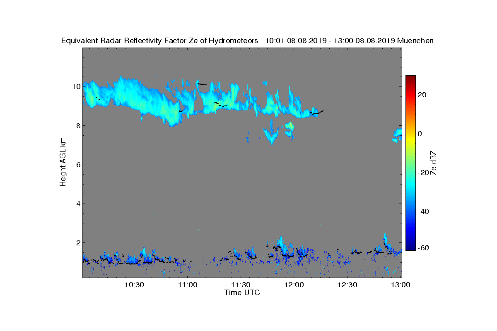
Task: Click the 4 km height tick label
Action: (77, 204)
